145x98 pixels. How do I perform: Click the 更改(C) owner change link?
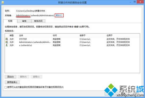59,15
